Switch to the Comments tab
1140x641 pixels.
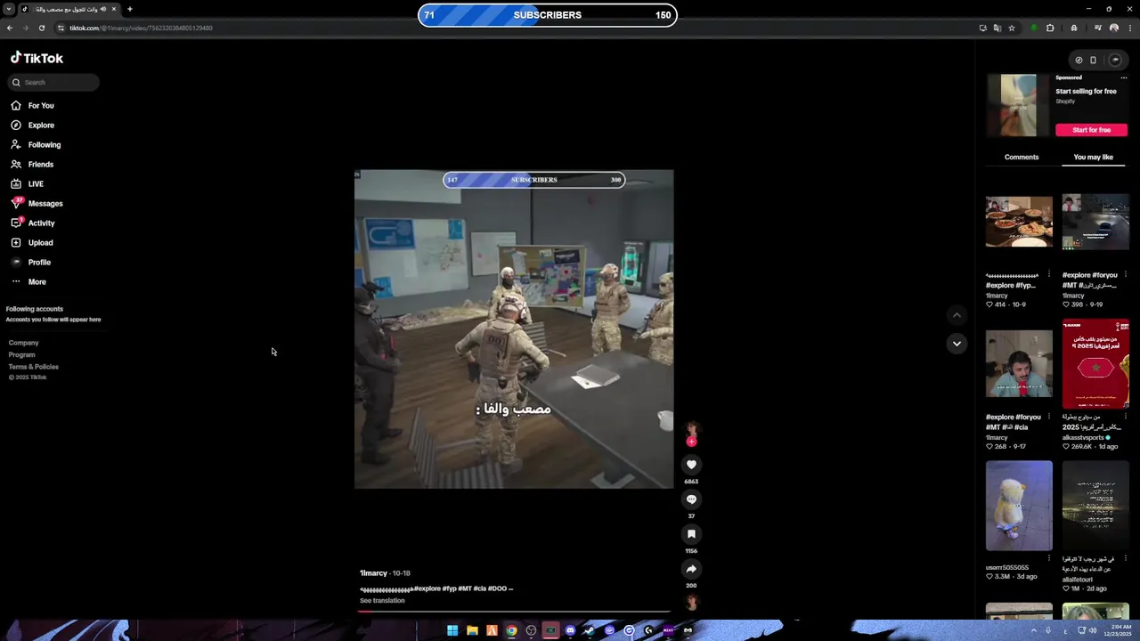pyautogui.click(x=1022, y=157)
